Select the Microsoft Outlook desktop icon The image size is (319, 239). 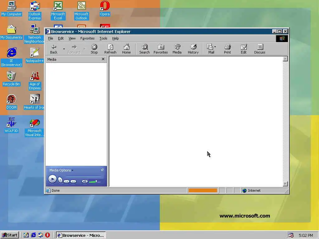pyautogui.click(x=81, y=11)
